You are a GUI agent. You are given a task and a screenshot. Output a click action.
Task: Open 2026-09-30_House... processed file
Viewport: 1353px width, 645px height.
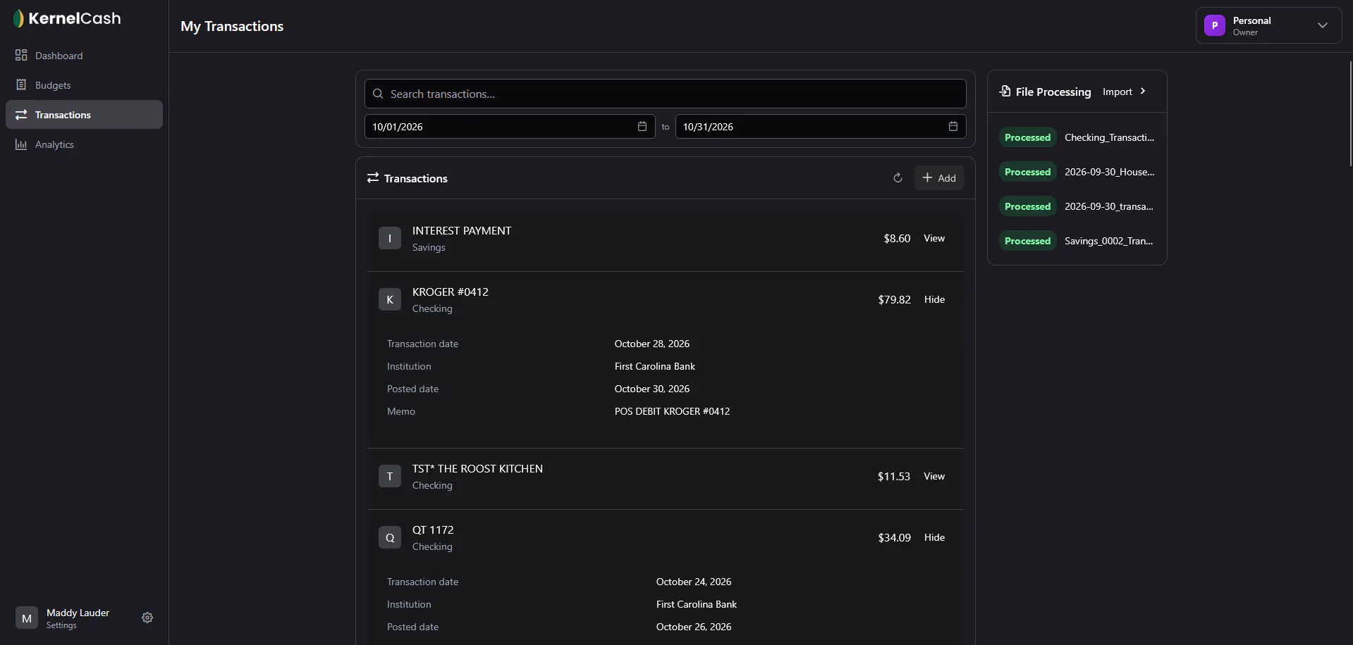(x=1109, y=172)
